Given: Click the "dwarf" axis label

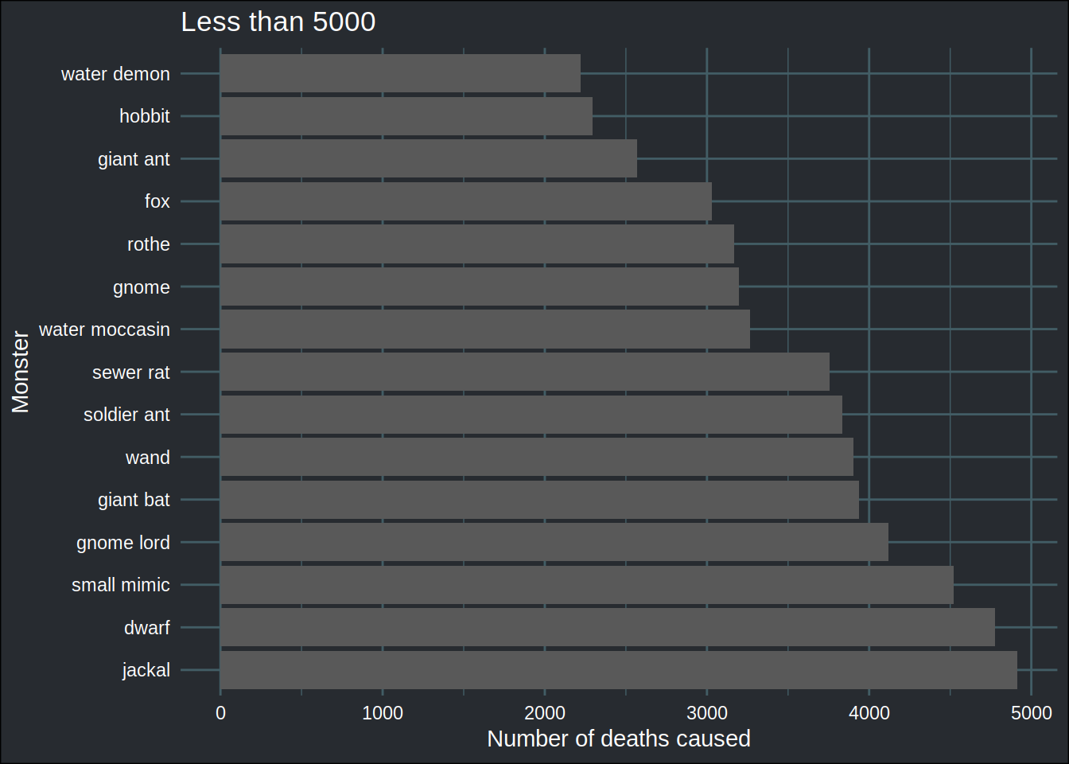Looking at the screenshot, I should pyautogui.click(x=147, y=628).
